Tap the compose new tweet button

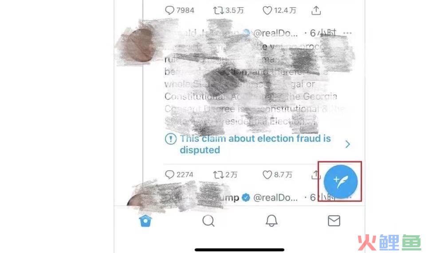click(x=341, y=182)
